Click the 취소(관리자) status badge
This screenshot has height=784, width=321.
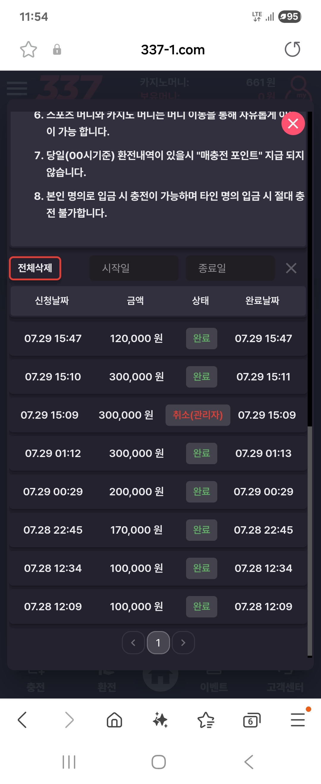pyautogui.click(x=198, y=415)
